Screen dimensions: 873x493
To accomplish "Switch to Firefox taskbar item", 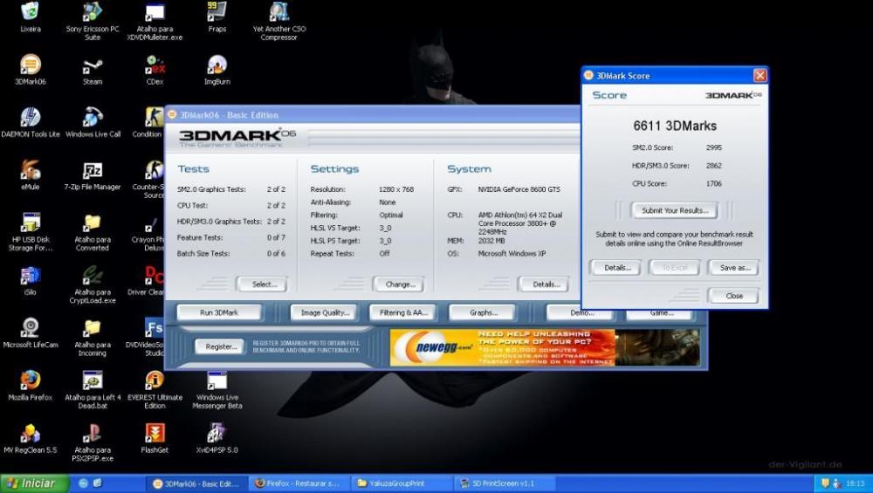I will [297, 483].
